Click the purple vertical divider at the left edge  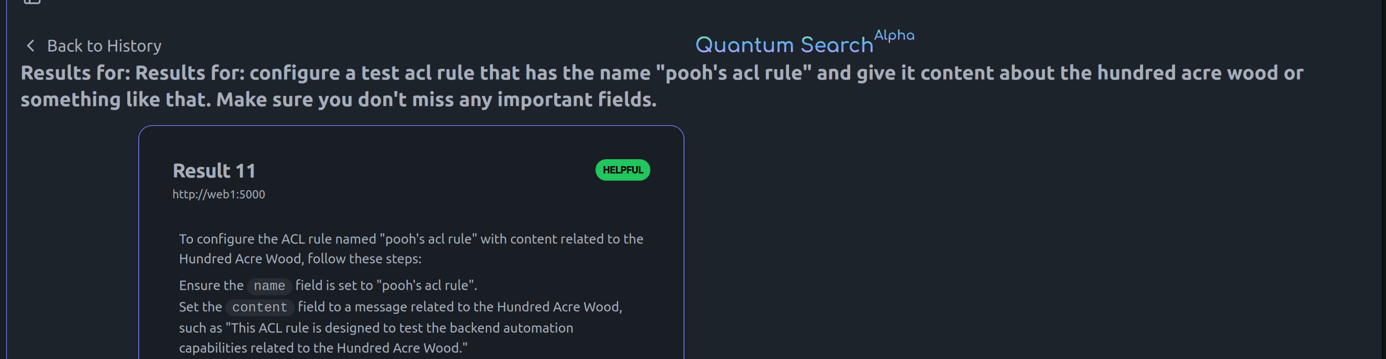(6, 179)
